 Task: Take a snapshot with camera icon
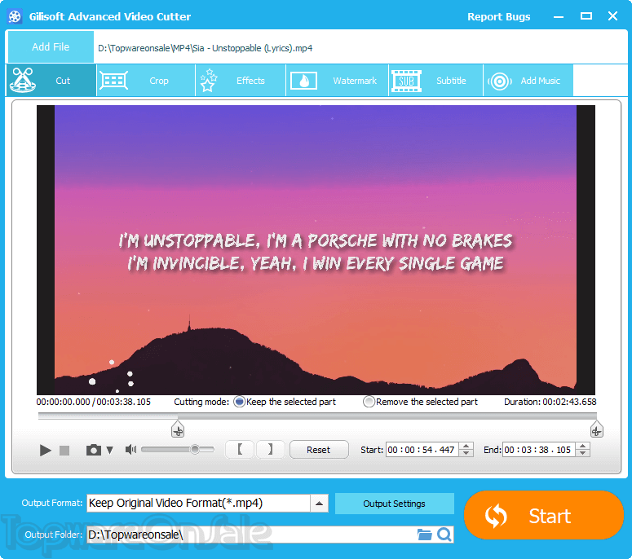coord(94,450)
